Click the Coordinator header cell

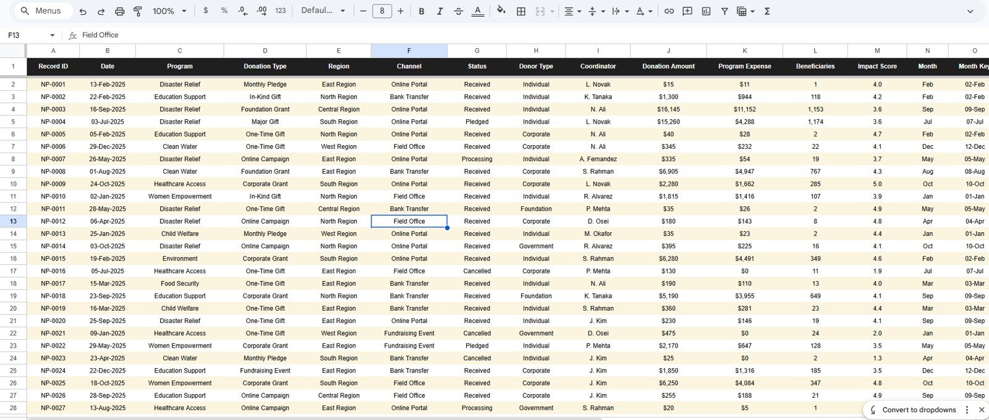598,66
